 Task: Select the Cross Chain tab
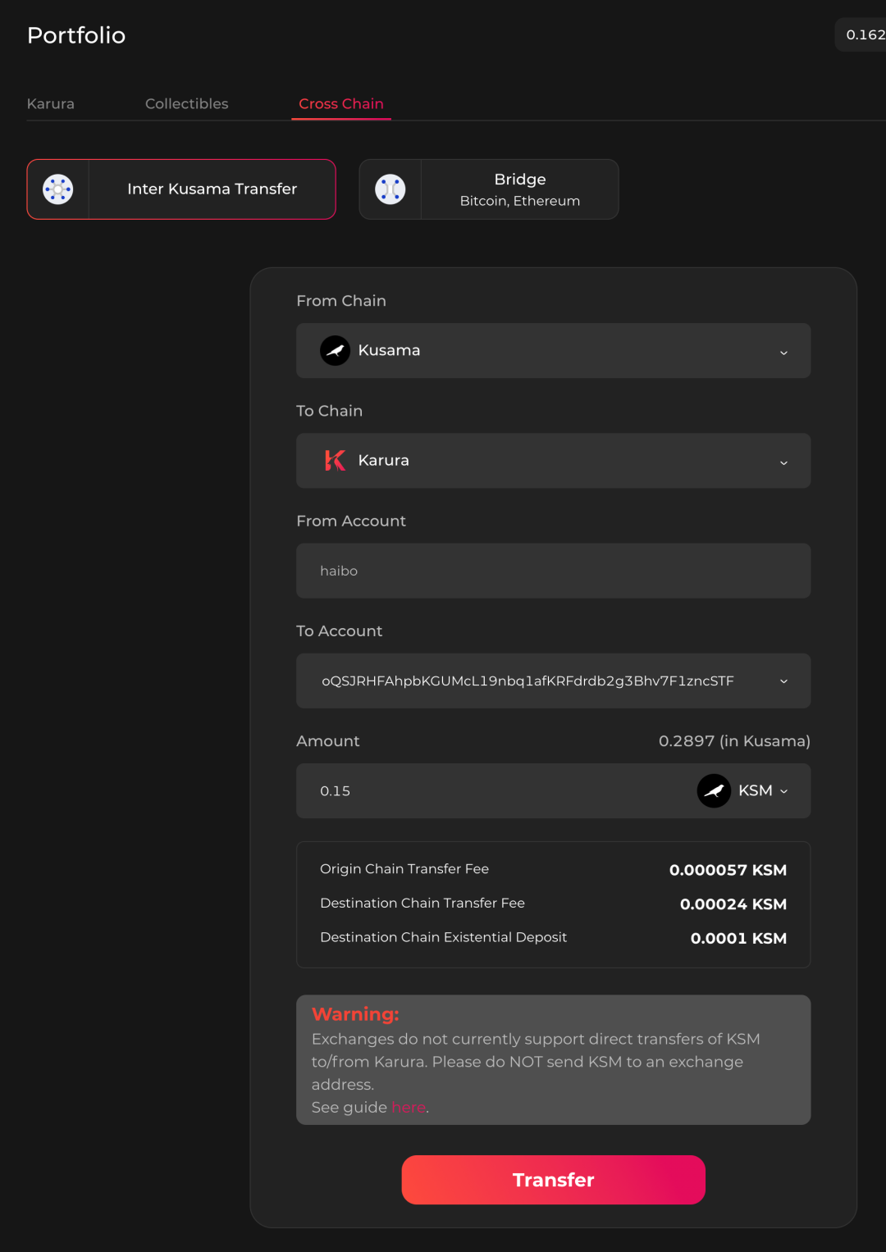341,104
